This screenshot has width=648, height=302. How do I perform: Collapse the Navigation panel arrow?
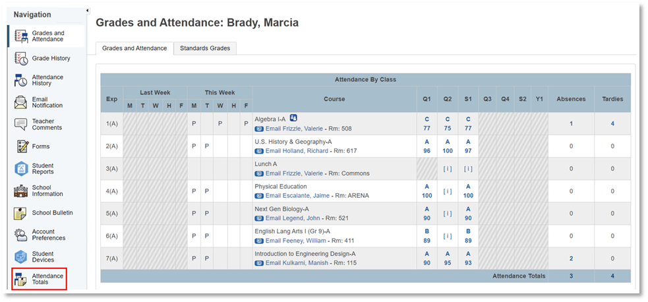(x=88, y=11)
